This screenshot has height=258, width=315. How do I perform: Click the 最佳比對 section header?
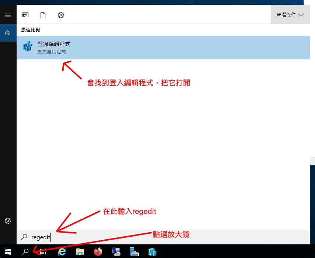tap(30, 29)
